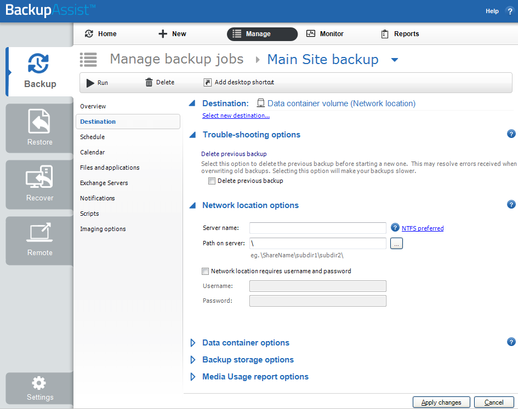
Task: Open Files and applications settings
Action: click(x=110, y=168)
